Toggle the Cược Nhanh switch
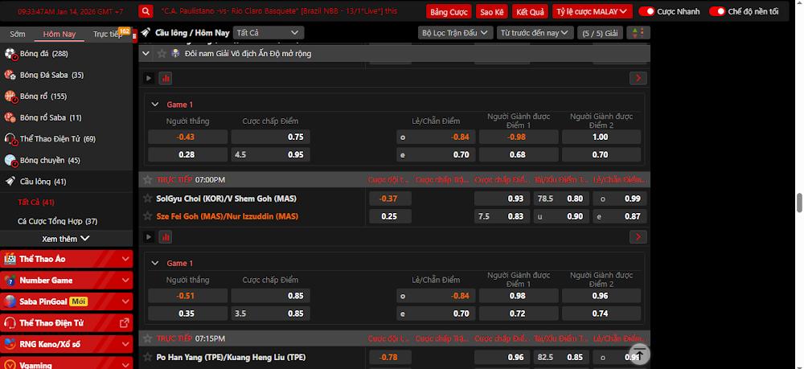804x369 pixels. 646,11
